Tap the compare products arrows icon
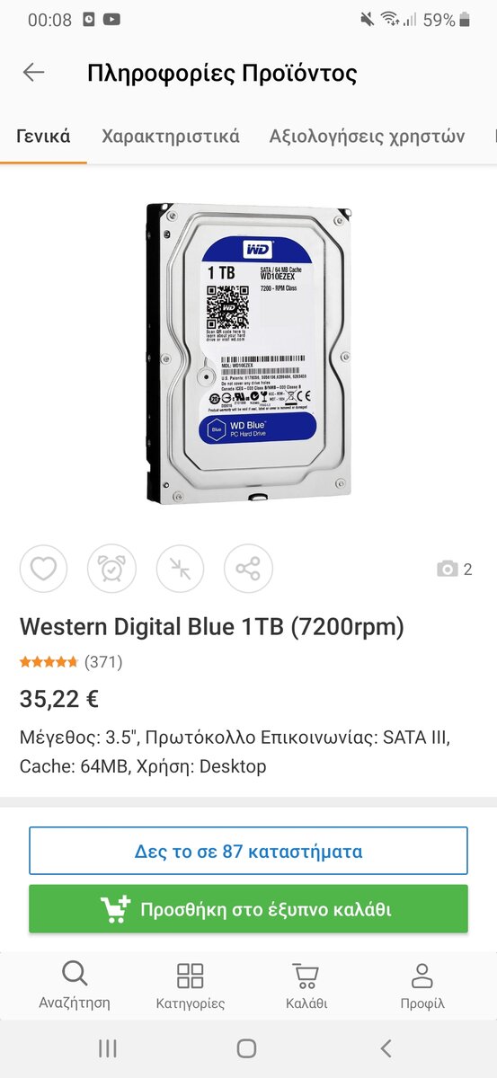497x1078 pixels. pyautogui.click(x=180, y=569)
